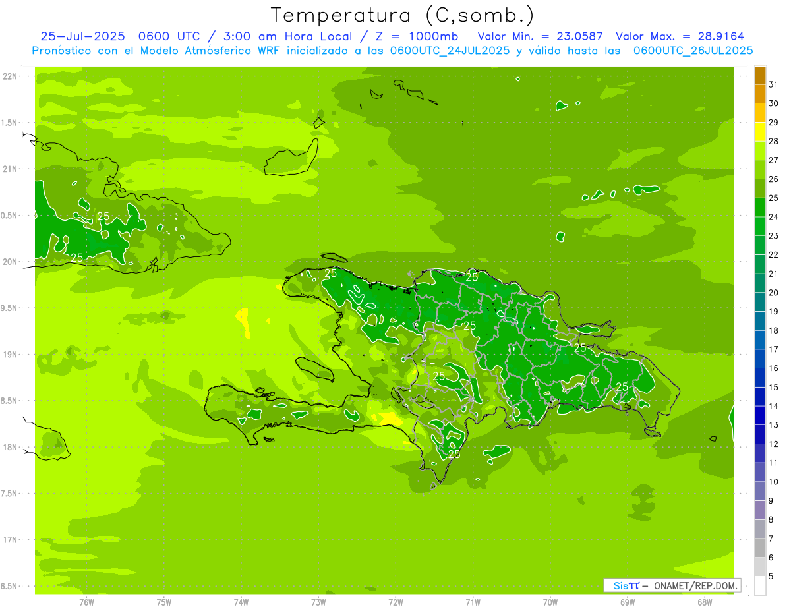Click the '73W' longitude label
The image size is (791, 611).
(x=318, y=602)
